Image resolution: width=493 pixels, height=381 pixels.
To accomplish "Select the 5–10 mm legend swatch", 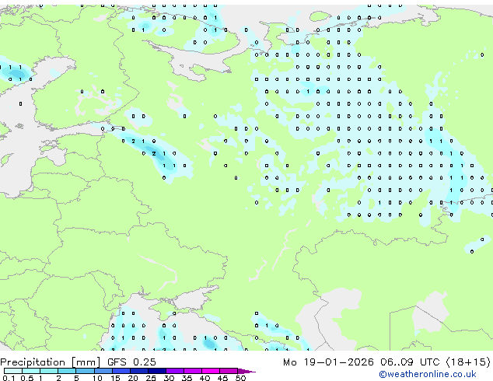I will pos(85,371).
